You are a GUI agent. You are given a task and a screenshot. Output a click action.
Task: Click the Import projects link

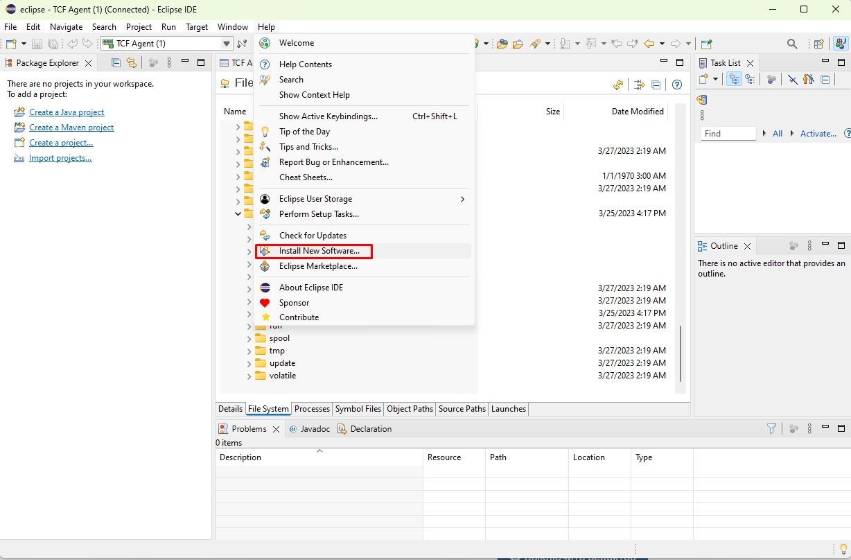pyautogui.click(x=60, y=158)
